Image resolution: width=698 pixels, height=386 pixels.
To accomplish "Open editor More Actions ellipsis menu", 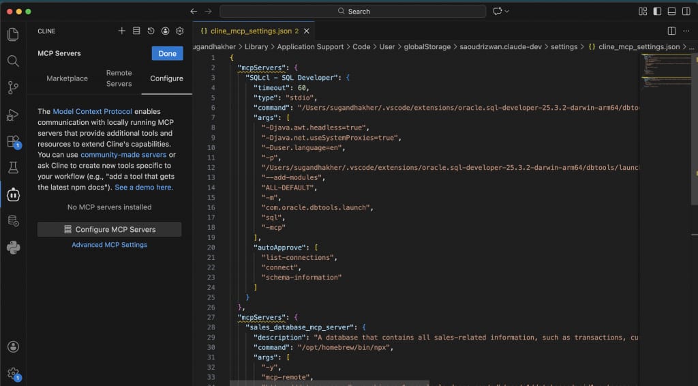I will click(686, 31).
